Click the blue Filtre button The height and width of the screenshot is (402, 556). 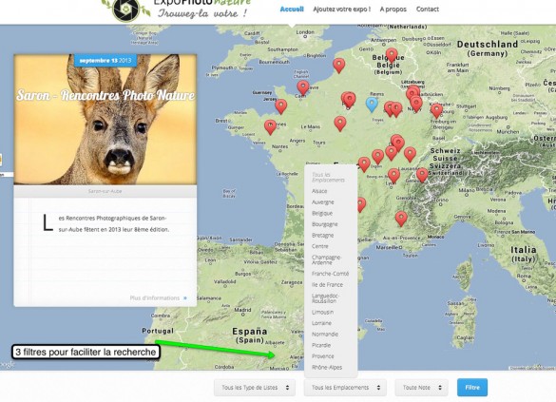click(472, 388)
